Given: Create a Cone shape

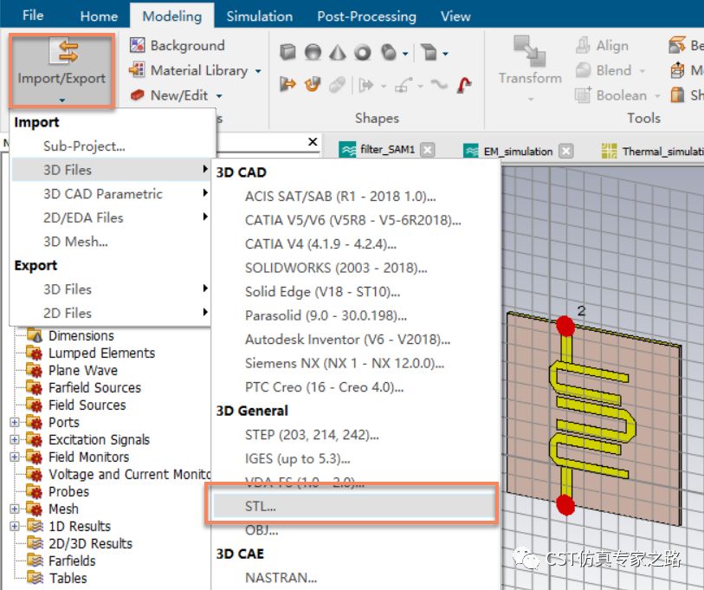Looking at the screenshot, I should [x=338, y=53].
